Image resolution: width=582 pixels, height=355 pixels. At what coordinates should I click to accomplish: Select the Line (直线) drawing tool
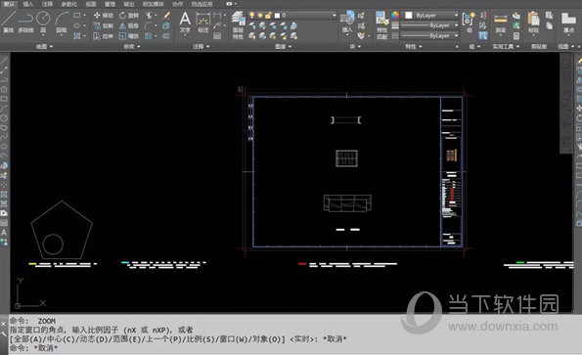(8, 22)
